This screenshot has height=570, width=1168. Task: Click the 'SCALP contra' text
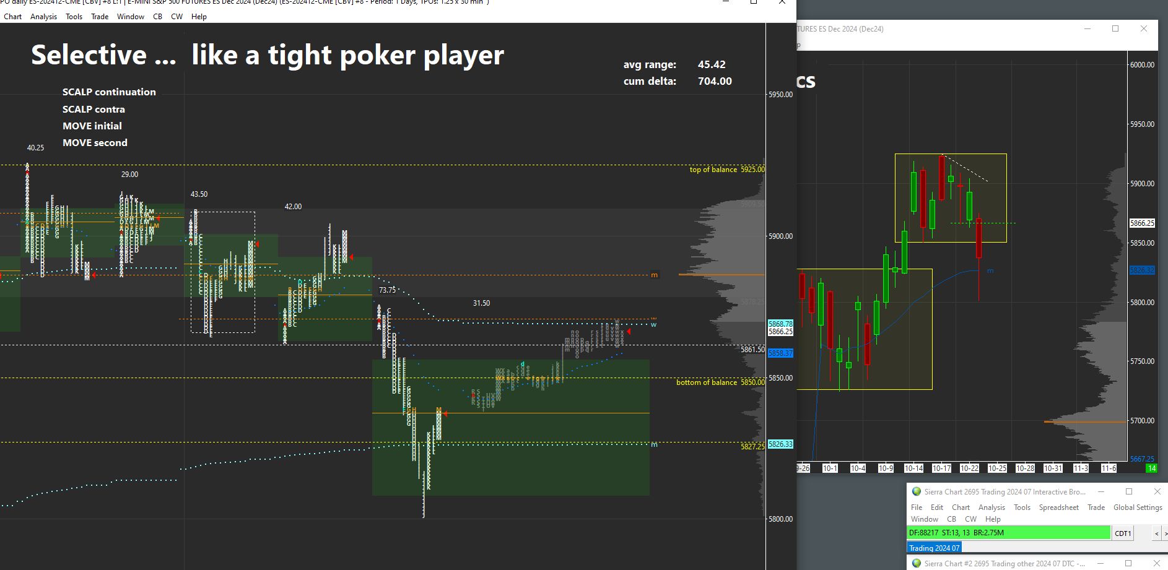point(94,110)
